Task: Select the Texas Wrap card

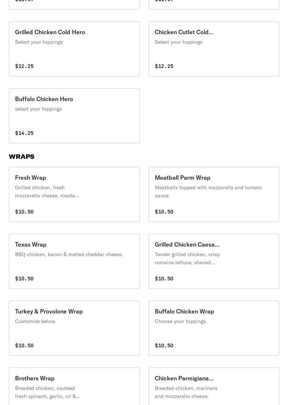Action: 74,261
